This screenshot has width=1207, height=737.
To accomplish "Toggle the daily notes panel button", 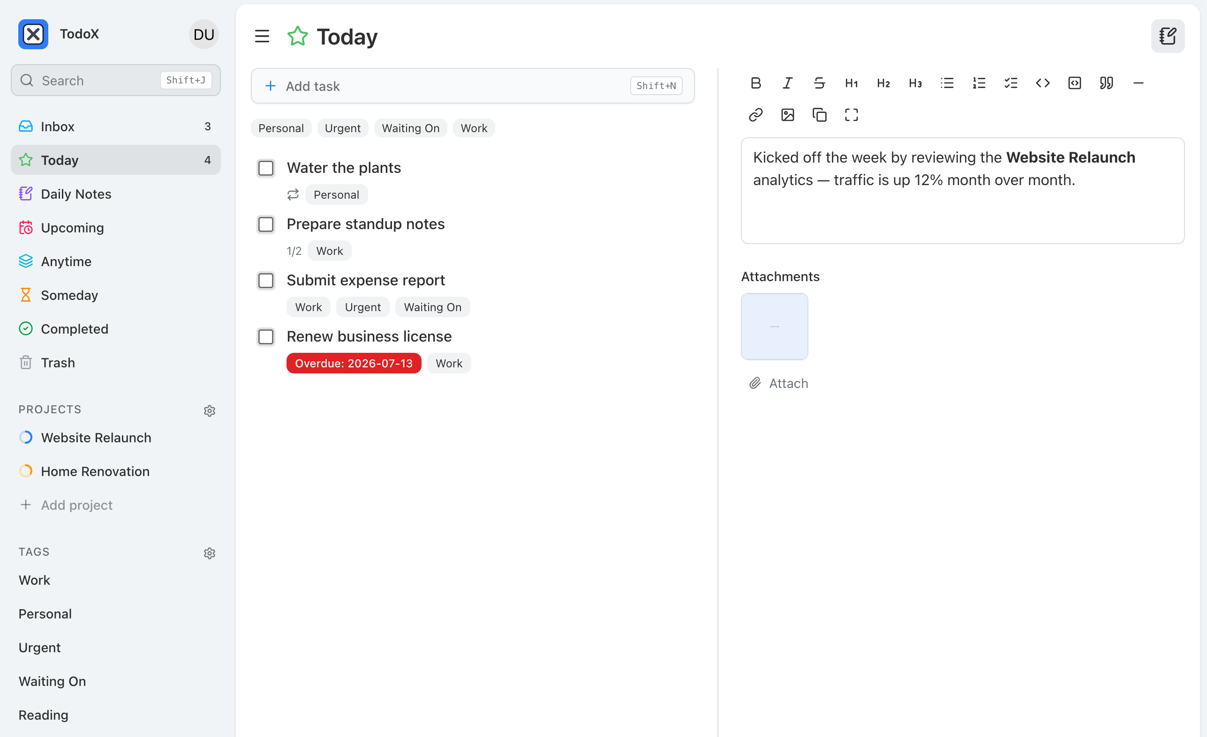I will tap(1167, 36).
